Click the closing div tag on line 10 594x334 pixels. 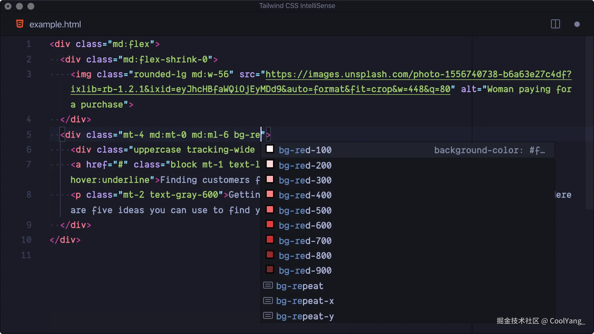[65, 240]
